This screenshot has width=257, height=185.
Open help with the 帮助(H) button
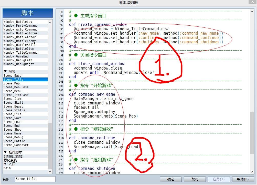point(243,179)
